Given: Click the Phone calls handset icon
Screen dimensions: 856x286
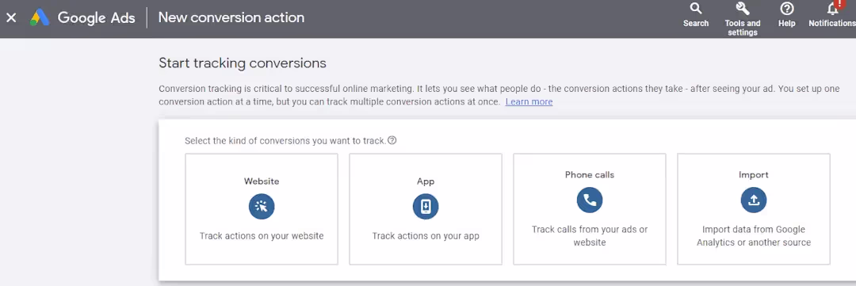Looking at the screenshot, I should 590,200.
